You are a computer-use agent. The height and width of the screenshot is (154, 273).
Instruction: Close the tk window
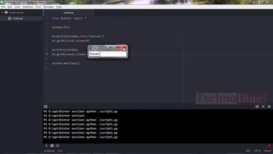click(122, 47)
